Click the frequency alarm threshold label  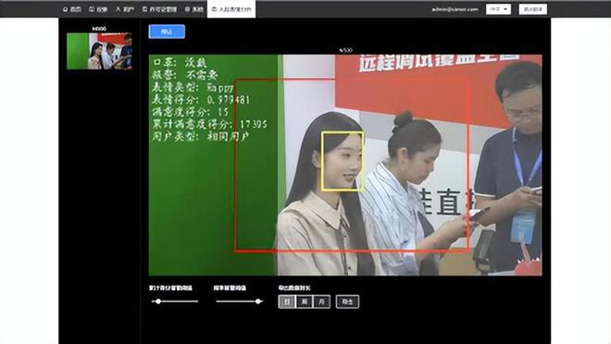(230, 288)
